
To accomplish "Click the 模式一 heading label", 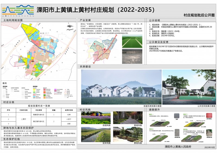I will click(151, 114).
